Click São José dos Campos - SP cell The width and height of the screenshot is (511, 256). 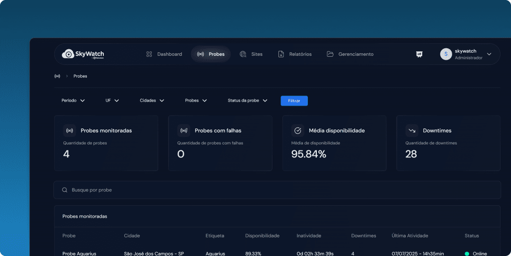coord(154,254)
